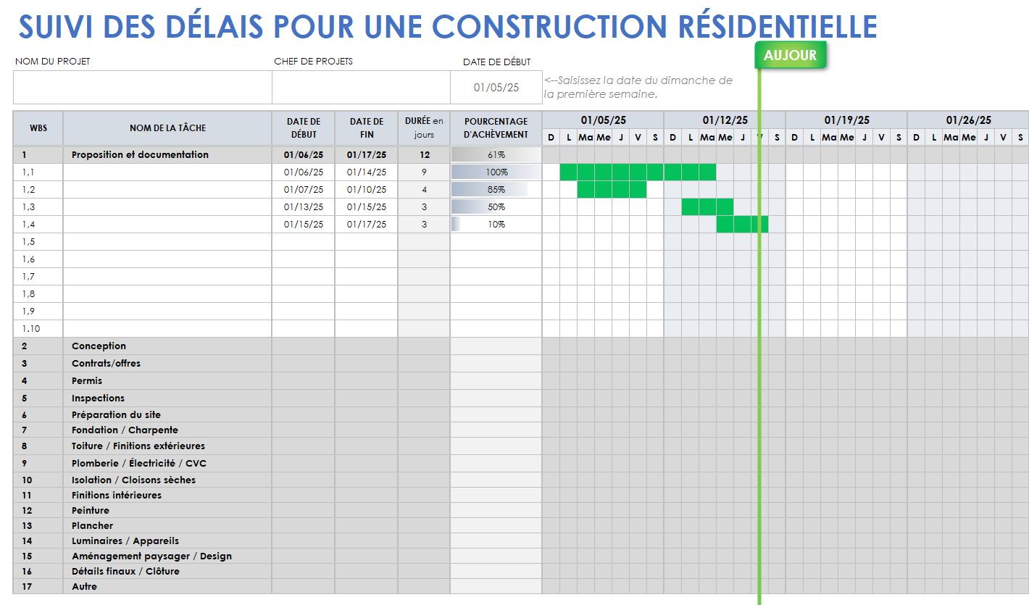Screen dimensions: 1029x605
Task: Click the empty task name cell for 1,1
Action: tap(167, 172)
